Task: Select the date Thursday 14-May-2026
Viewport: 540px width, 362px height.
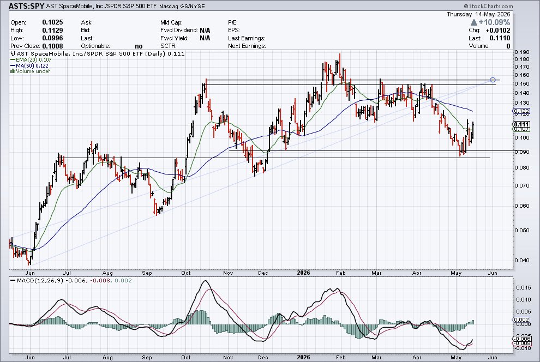Action: 478,15
